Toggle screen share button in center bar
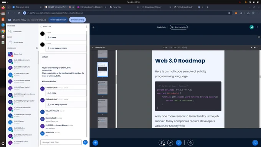The image size is (261, 147). point(178,143)
